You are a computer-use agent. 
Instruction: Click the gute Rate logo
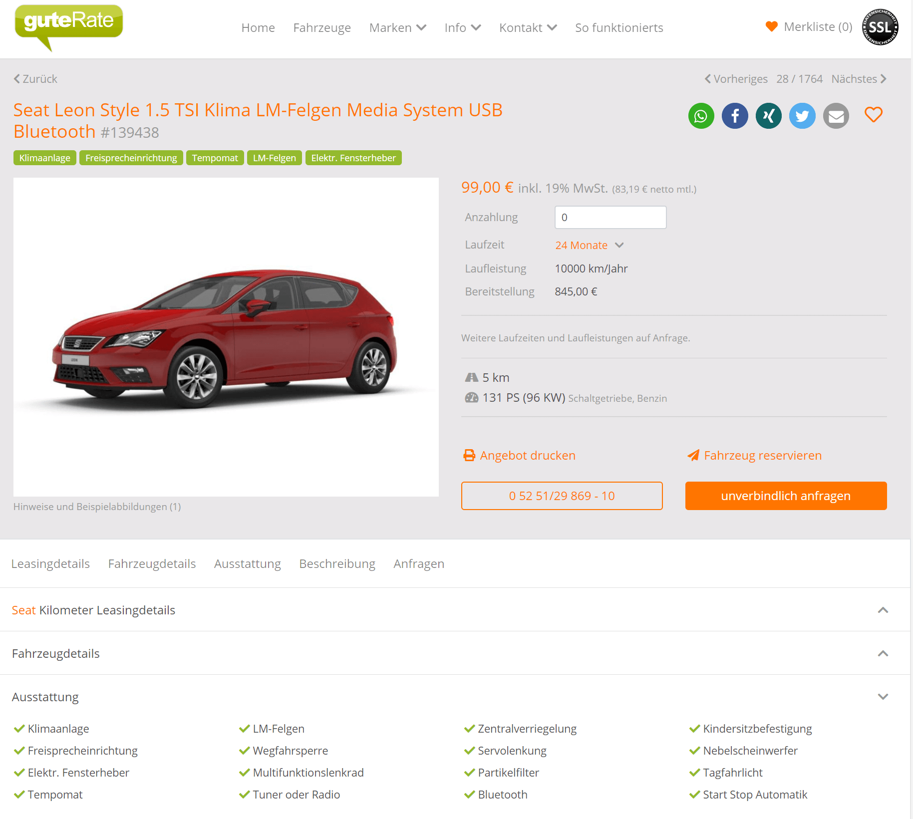tap(69, 27)
